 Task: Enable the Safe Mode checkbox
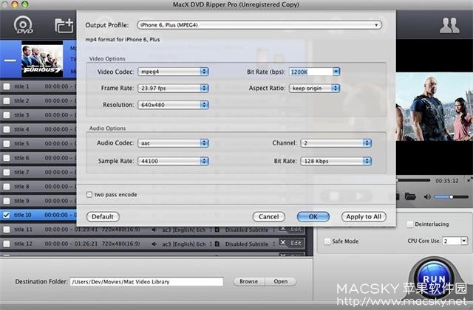tap(327, 241)
